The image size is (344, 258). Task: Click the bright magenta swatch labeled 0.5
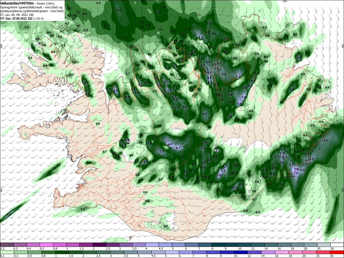[x=46, y=245]
